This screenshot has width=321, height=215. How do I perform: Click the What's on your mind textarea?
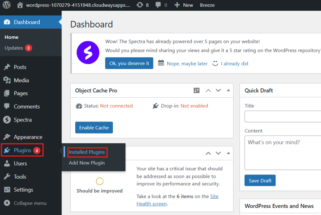(283, 153)
